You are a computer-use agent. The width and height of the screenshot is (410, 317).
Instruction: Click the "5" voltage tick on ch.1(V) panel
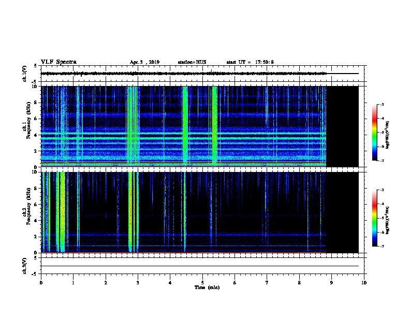click(36, 66)
